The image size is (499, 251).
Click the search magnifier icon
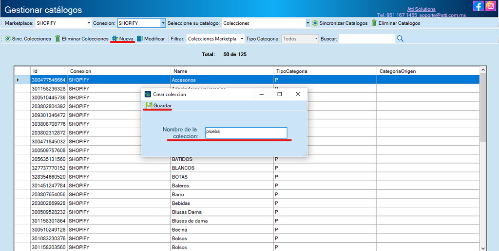400,39
